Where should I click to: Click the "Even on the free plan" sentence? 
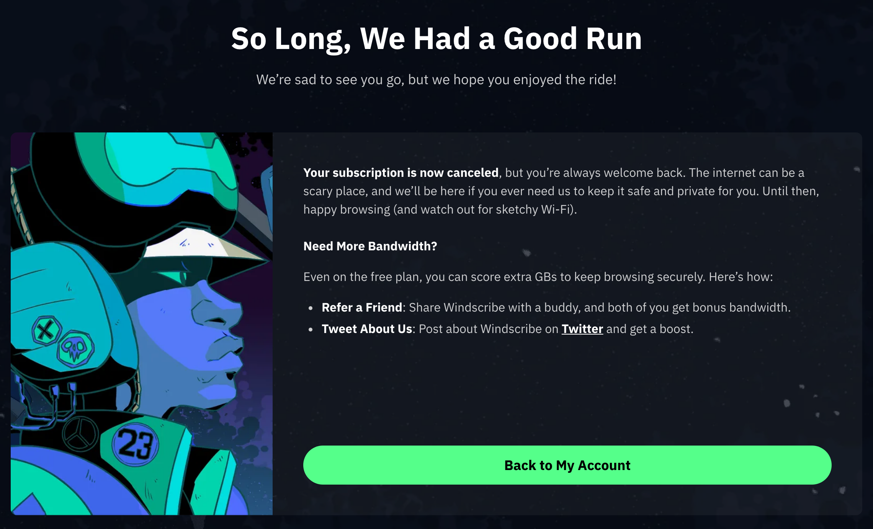click(538, 277)
